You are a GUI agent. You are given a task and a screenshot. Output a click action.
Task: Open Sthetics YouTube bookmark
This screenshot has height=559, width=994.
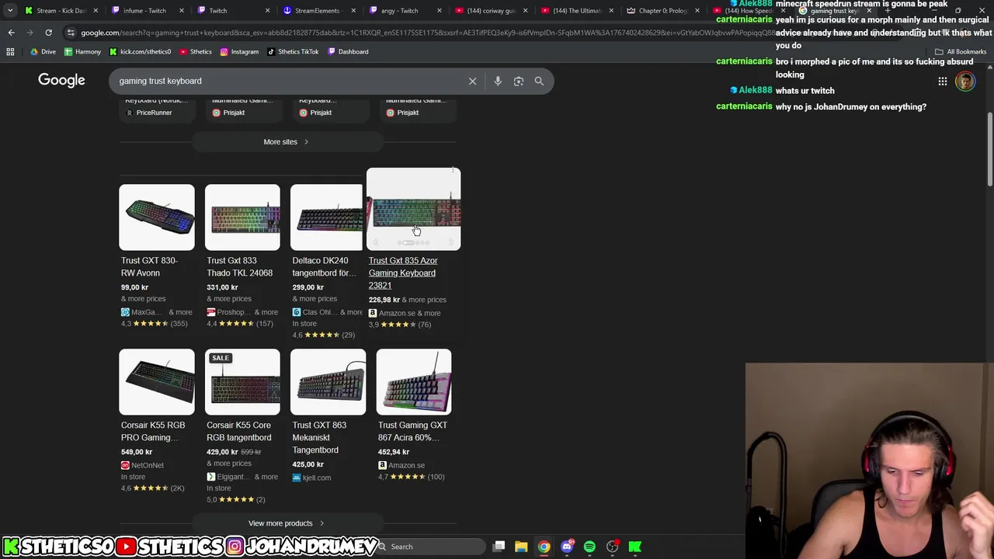[195, 51]
